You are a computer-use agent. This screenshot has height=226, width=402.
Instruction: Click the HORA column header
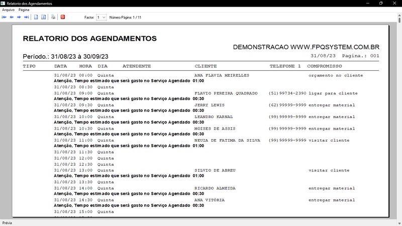click(x=85, y=66)
